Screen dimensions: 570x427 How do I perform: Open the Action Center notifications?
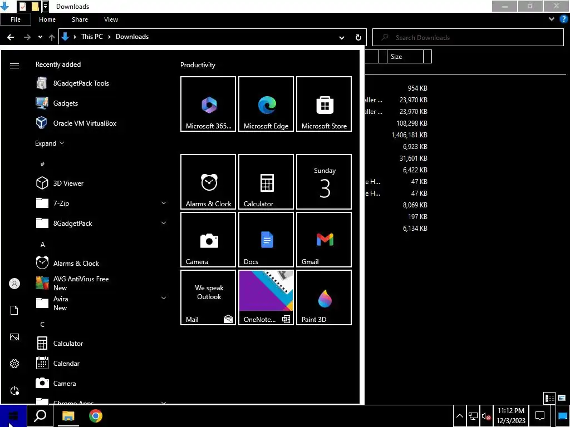(540, 416)
